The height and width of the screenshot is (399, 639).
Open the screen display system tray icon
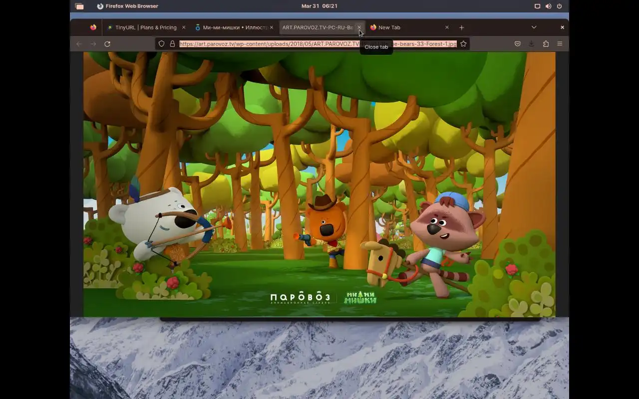tap(537, 6)
